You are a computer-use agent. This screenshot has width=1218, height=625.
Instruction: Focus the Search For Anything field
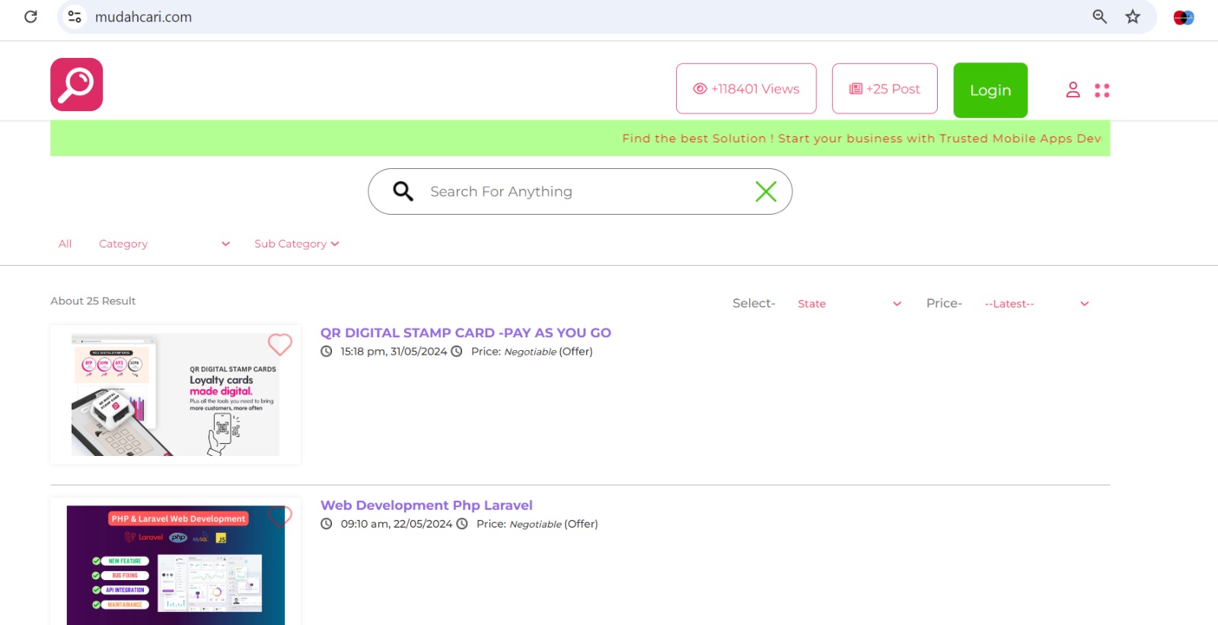(x=580, y=192)
